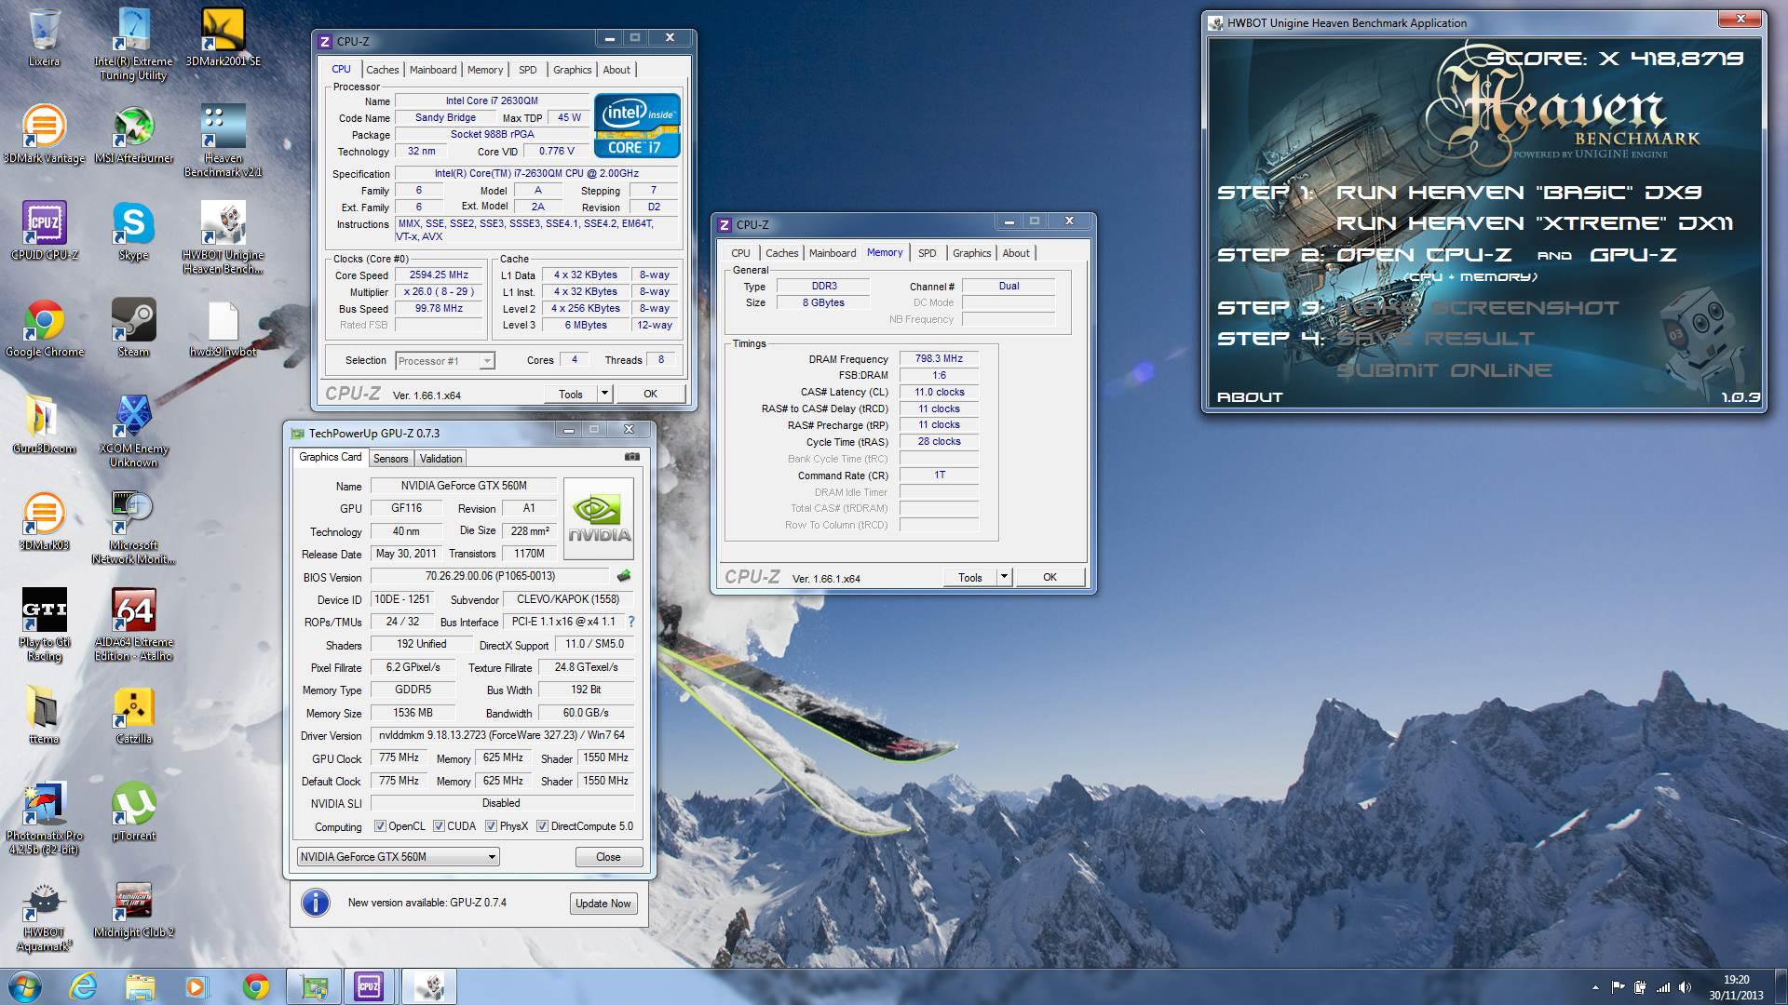Click GPU-Z screenshot camera icon

pyautogui.click(x=632, y=457)
